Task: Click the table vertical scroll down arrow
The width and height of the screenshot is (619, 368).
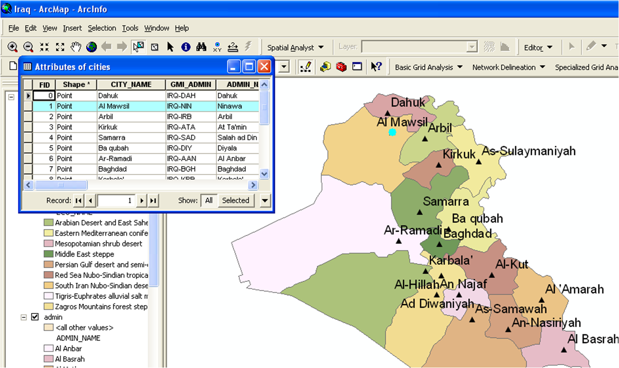Action: coord(264,173)
